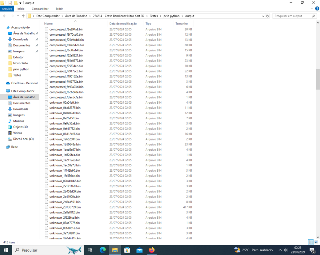Click the Back navigation arrow
This screenshot has width=320, height=255.
(x=5, y=16)
